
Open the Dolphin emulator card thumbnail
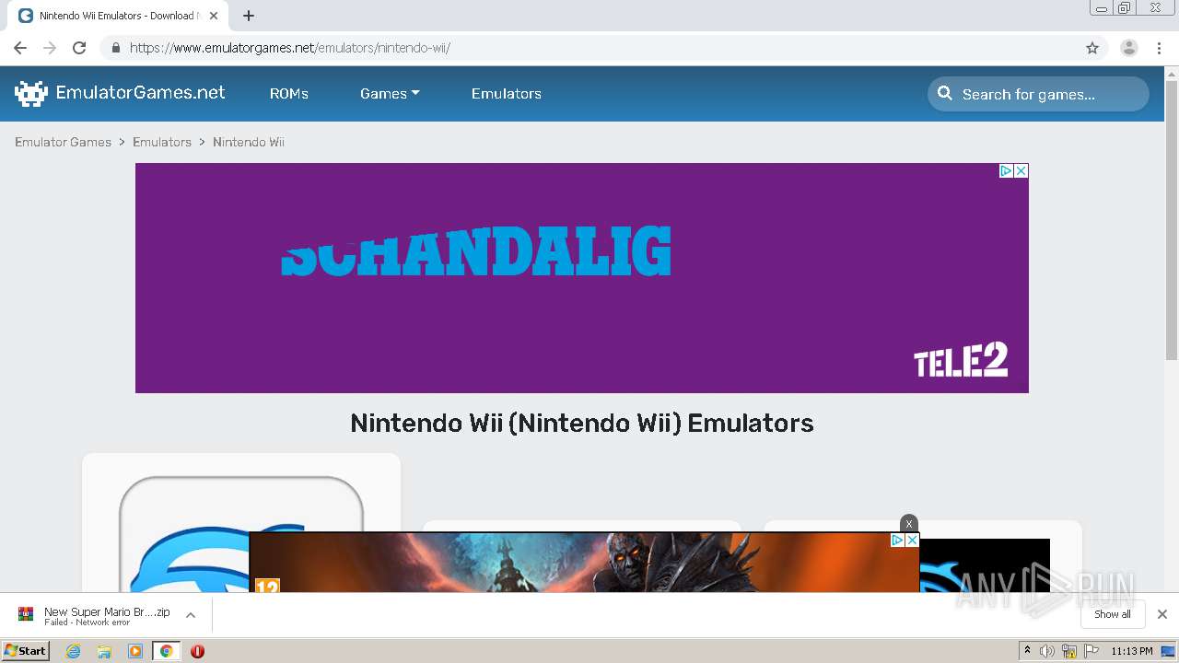pos(241,534)
